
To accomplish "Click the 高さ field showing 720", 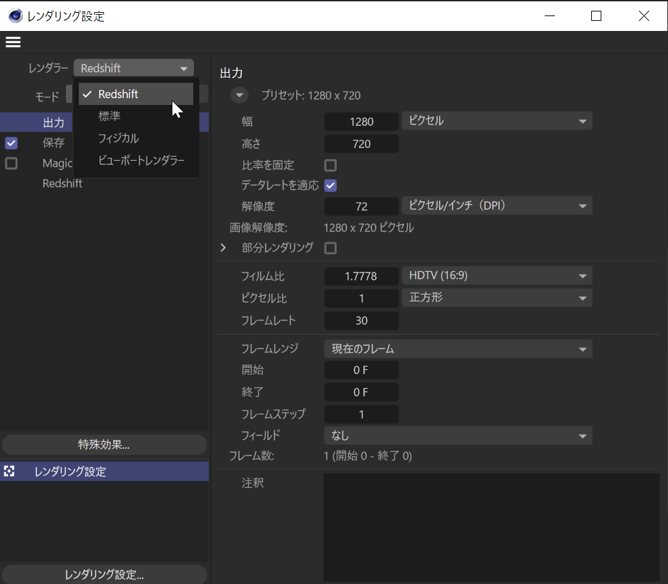I will [x=361, y=144].
